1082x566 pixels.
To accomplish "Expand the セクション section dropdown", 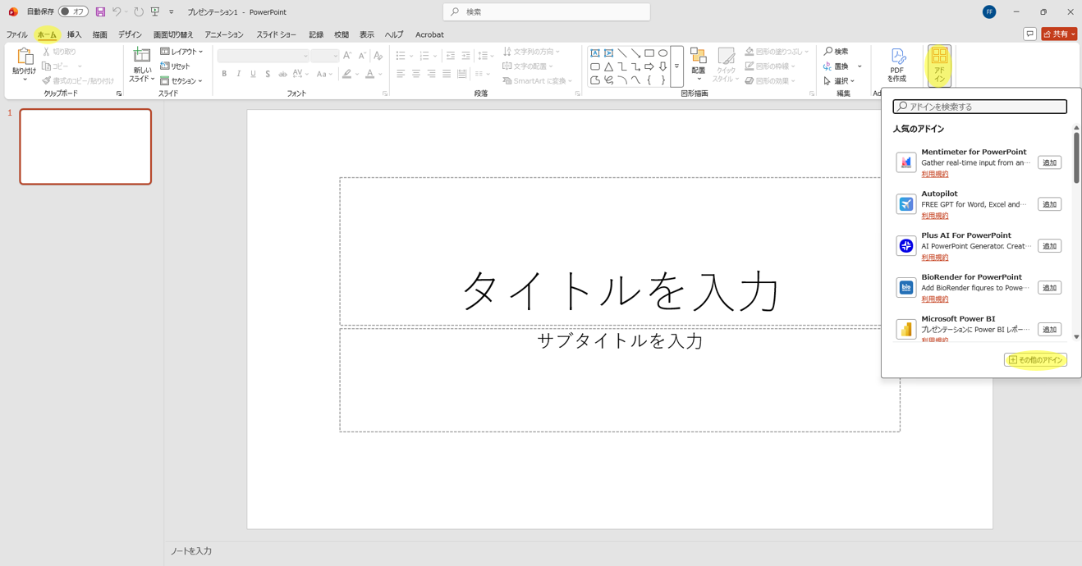I will pos(181,81).
